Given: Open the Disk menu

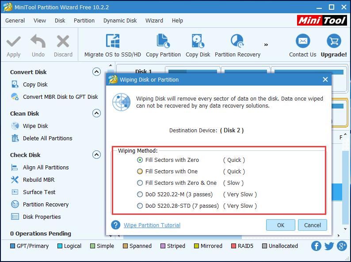Looking at the screenshot, I should tap(60, 21).
